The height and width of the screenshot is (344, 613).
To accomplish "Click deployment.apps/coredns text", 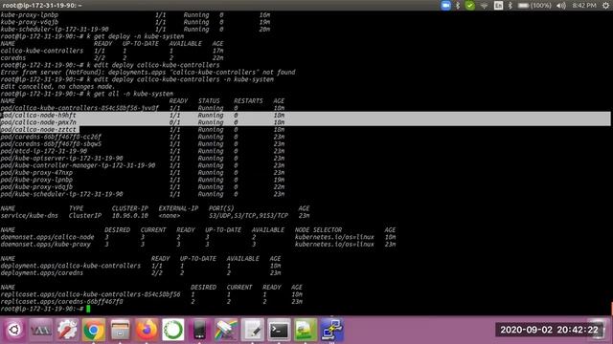I will click(42, 273).
